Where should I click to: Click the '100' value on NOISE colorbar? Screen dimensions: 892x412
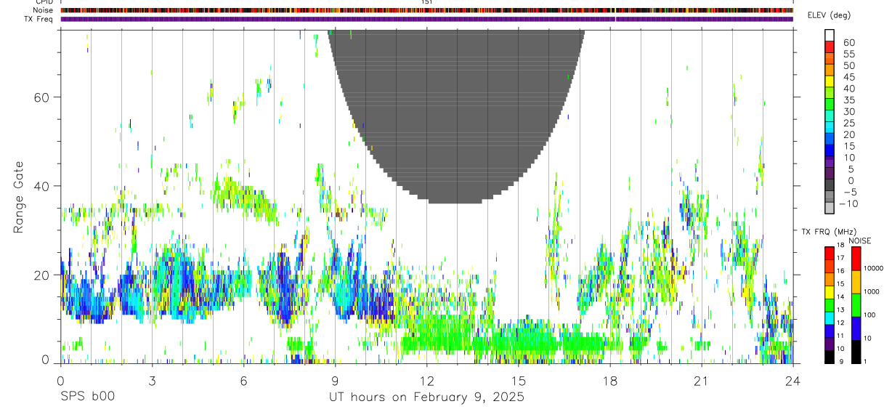(870, 315)
